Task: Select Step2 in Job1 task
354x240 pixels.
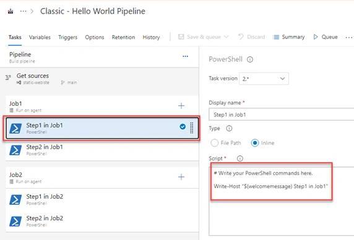Action: pyautogui.click(x=102, y=150)
